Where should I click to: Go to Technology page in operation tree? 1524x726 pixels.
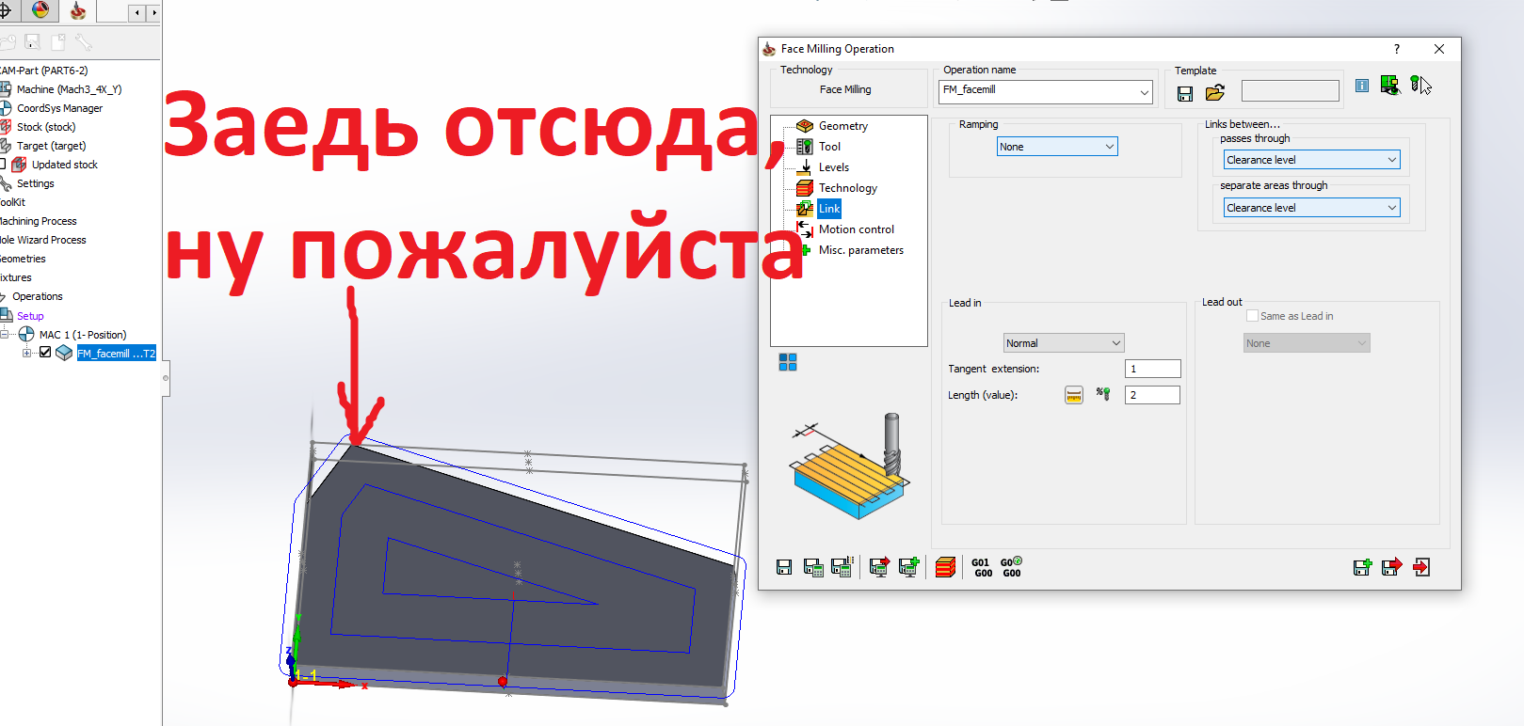tap(847, 188)
